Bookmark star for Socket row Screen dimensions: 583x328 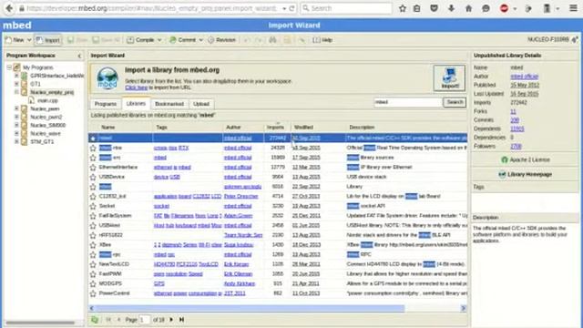[x=93, y=206]
